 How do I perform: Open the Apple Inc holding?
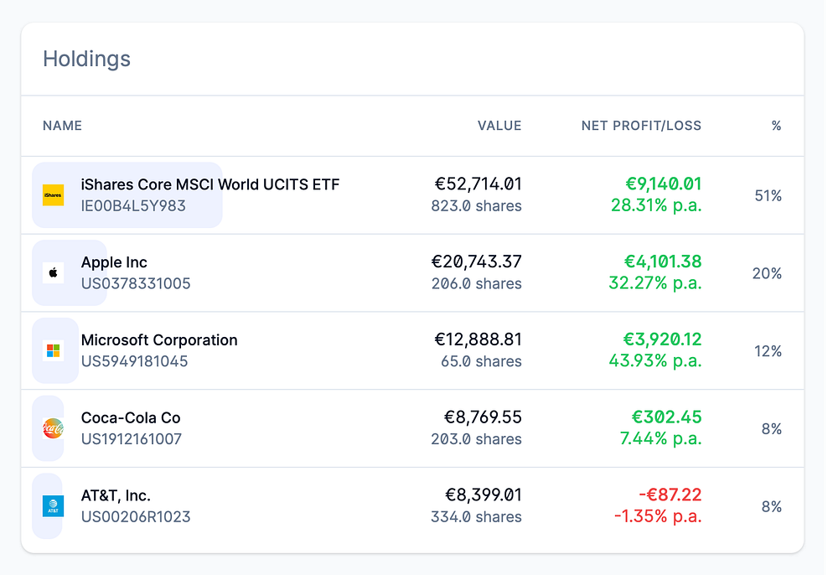pyautogui.click(x=114, y=262)
